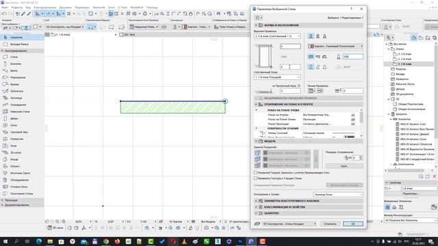438x246 pixels.
Task: Open the Верхняя Привязка story dropdown
Action: click(x=277, y=36)
